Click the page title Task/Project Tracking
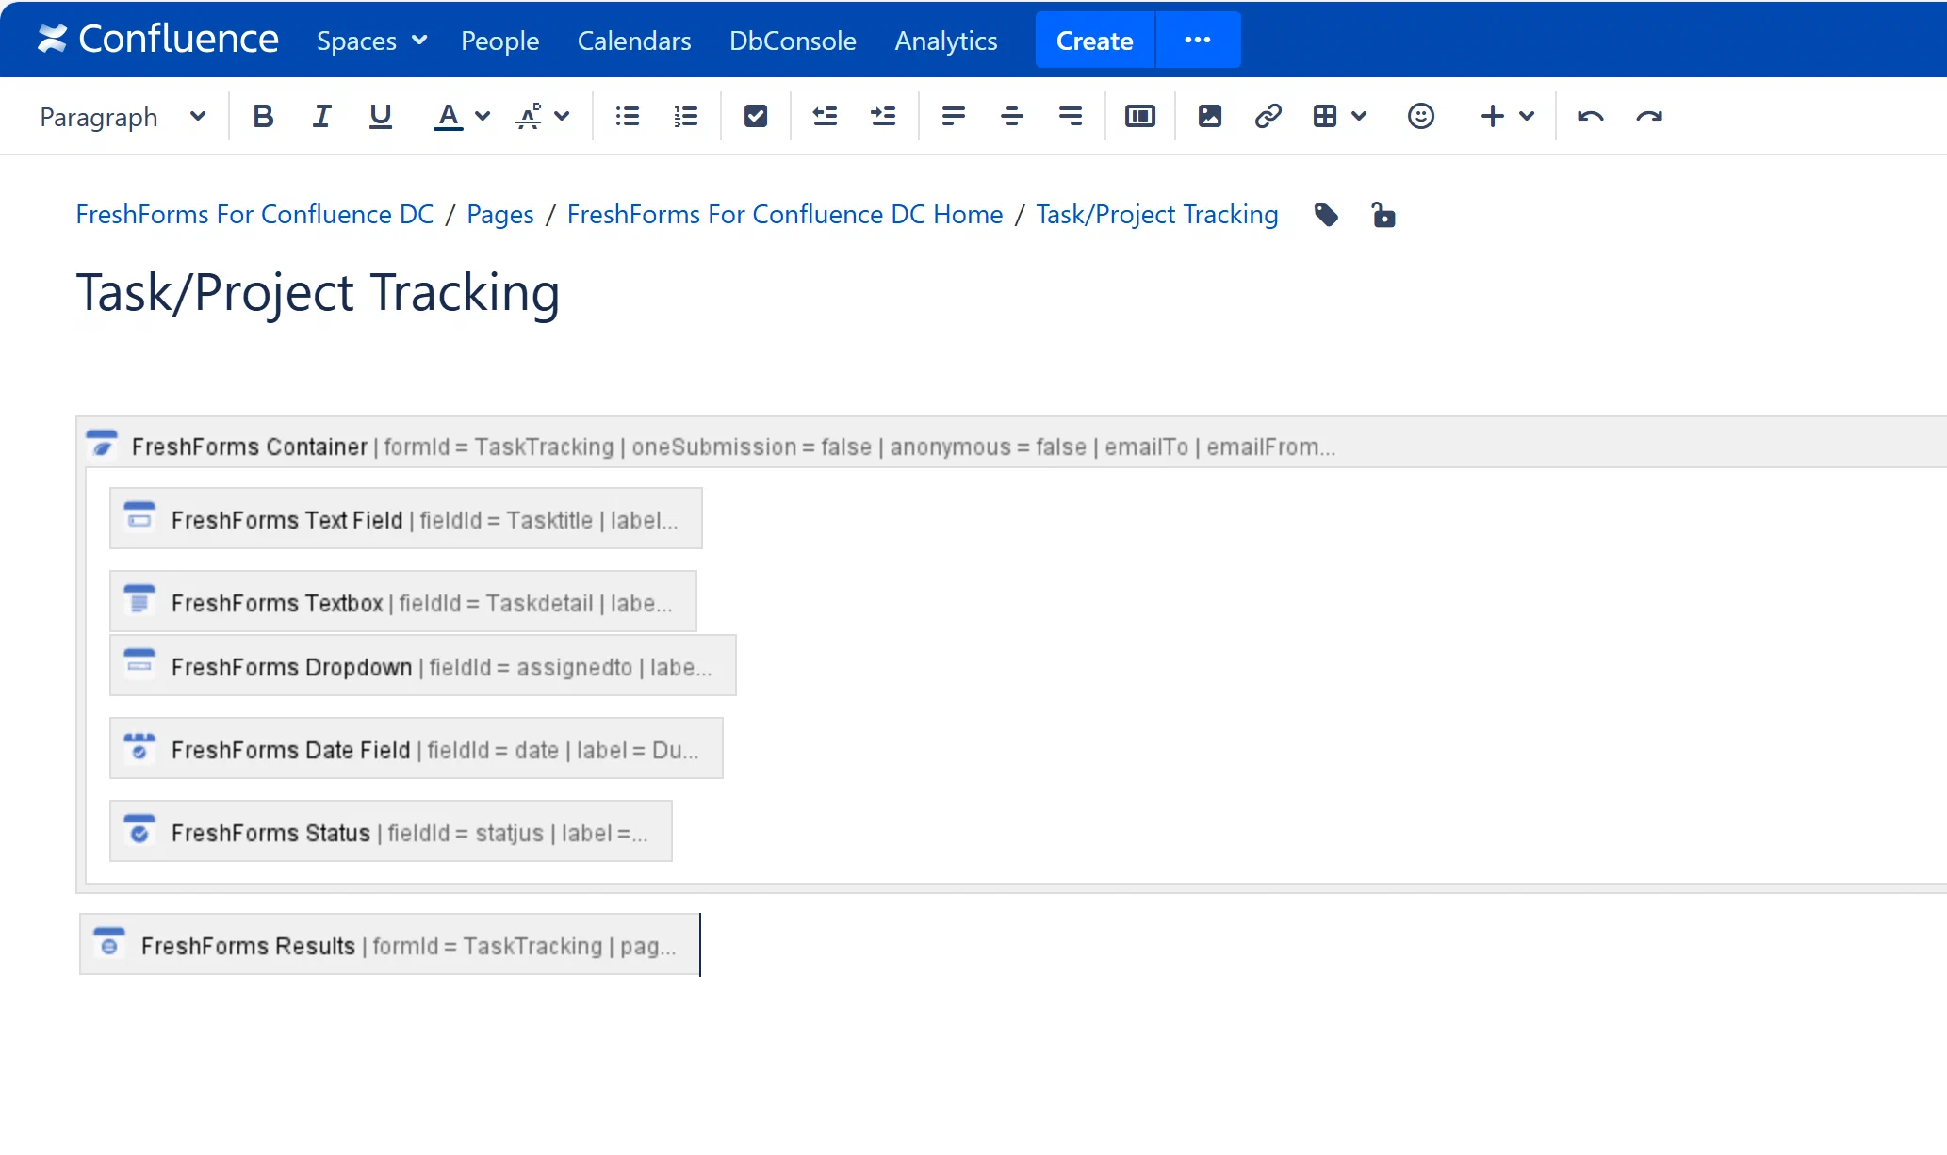The width and height of the screenshot is (1947, 1155). (318, 293)
